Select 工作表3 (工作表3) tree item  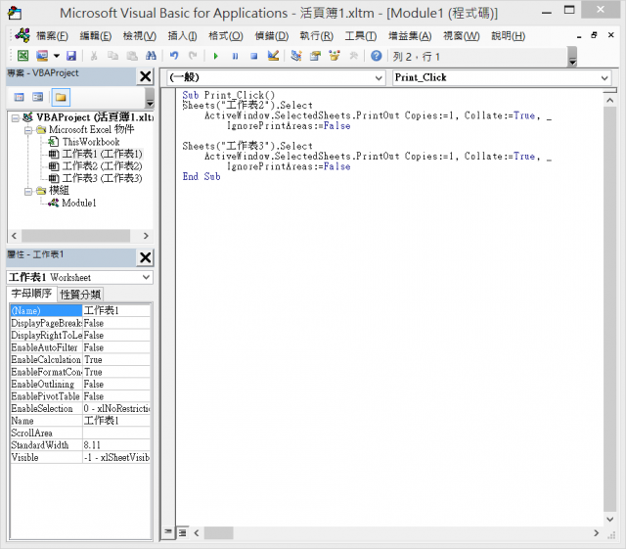(x=102, y=178)
